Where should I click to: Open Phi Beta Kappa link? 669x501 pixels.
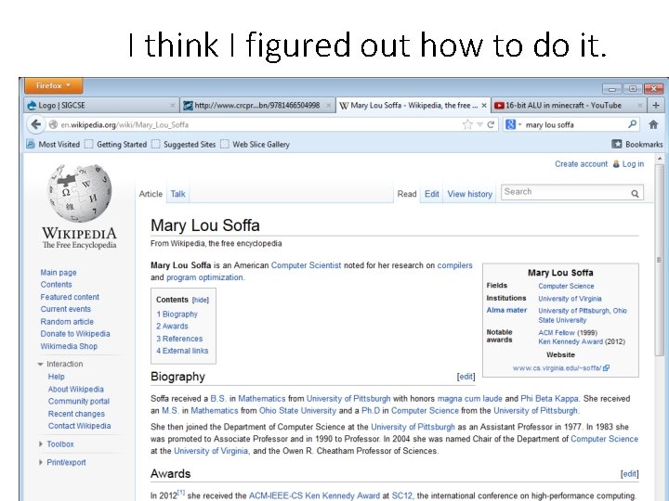pyautogui.click(x=549, y=399)
